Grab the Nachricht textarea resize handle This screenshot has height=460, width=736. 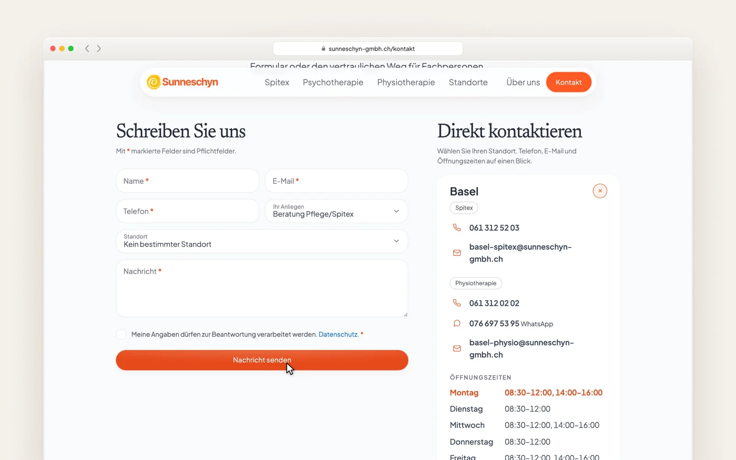click(405, 315)
